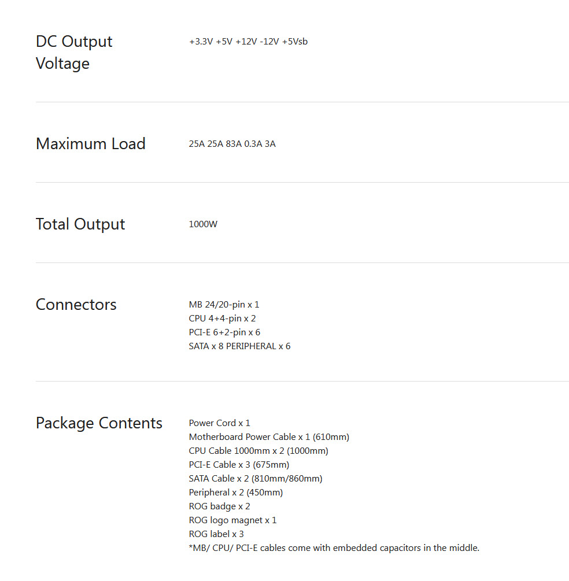Click the DC Output Voltage heading
The height and width of the screenshot is (581, 569).
tap(74, 52)
